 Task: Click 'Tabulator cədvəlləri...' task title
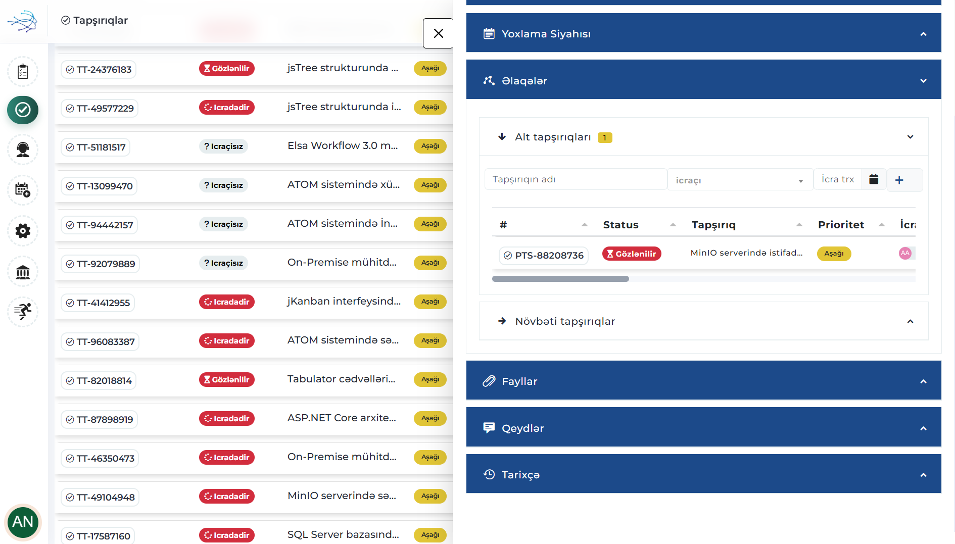pos(341,379)
